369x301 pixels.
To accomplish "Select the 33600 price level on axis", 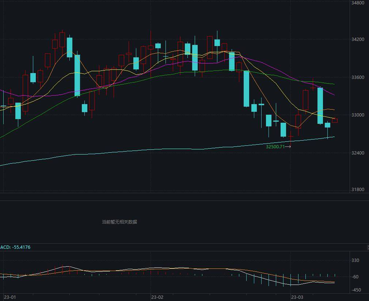I will (x=357, y=77).
